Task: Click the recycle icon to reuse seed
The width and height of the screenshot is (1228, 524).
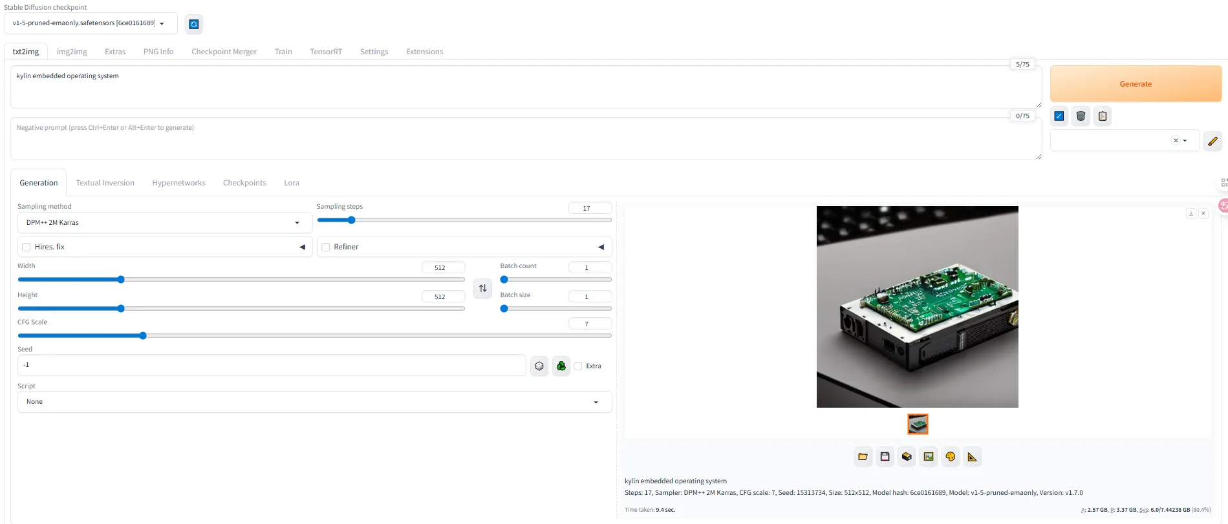Action: 561,366
